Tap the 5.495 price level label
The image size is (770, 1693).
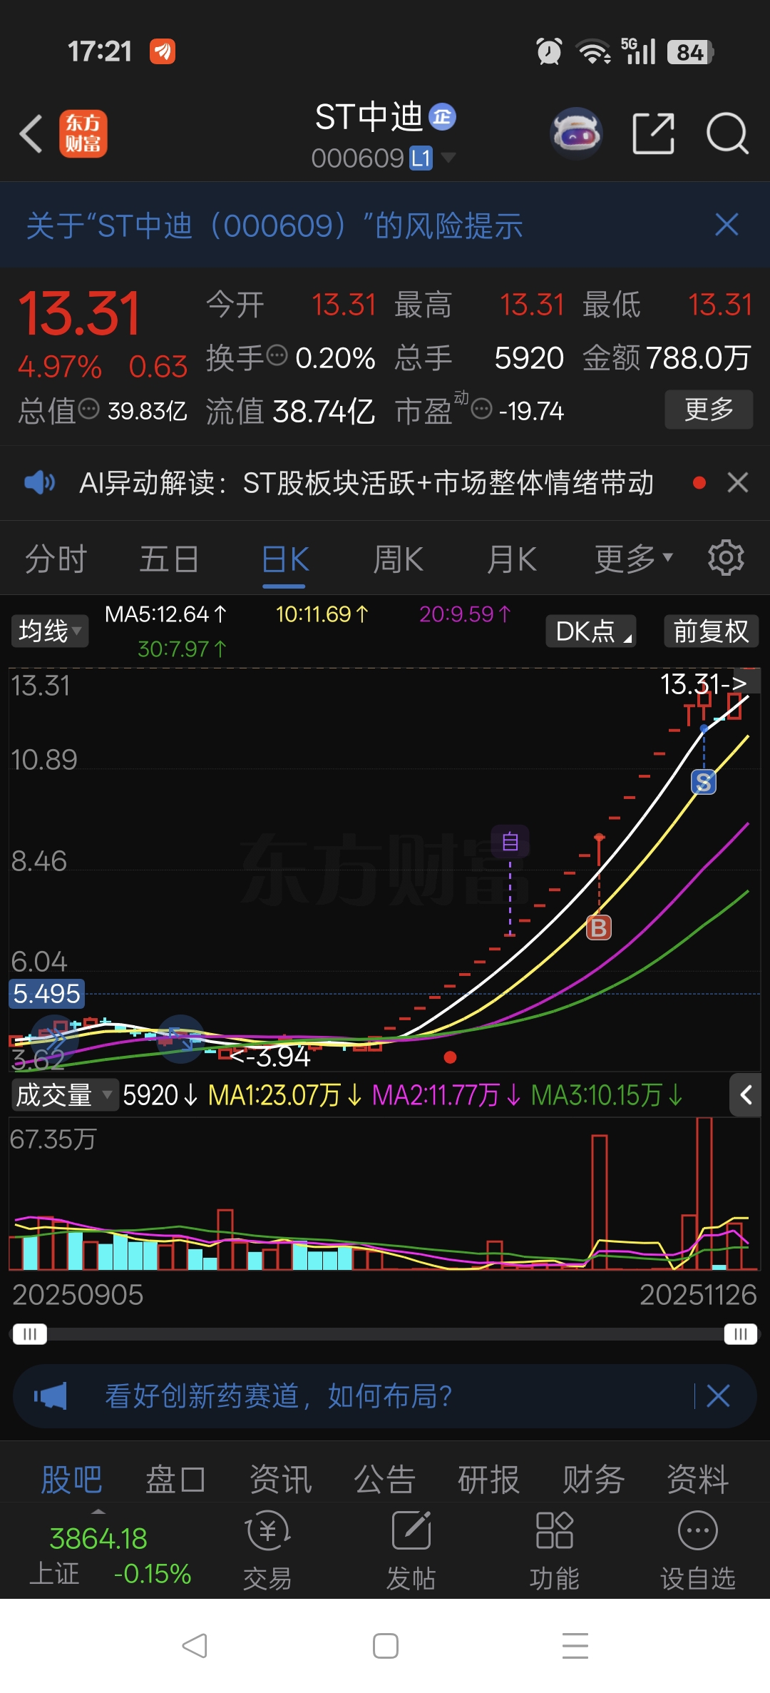coord(46,993)
